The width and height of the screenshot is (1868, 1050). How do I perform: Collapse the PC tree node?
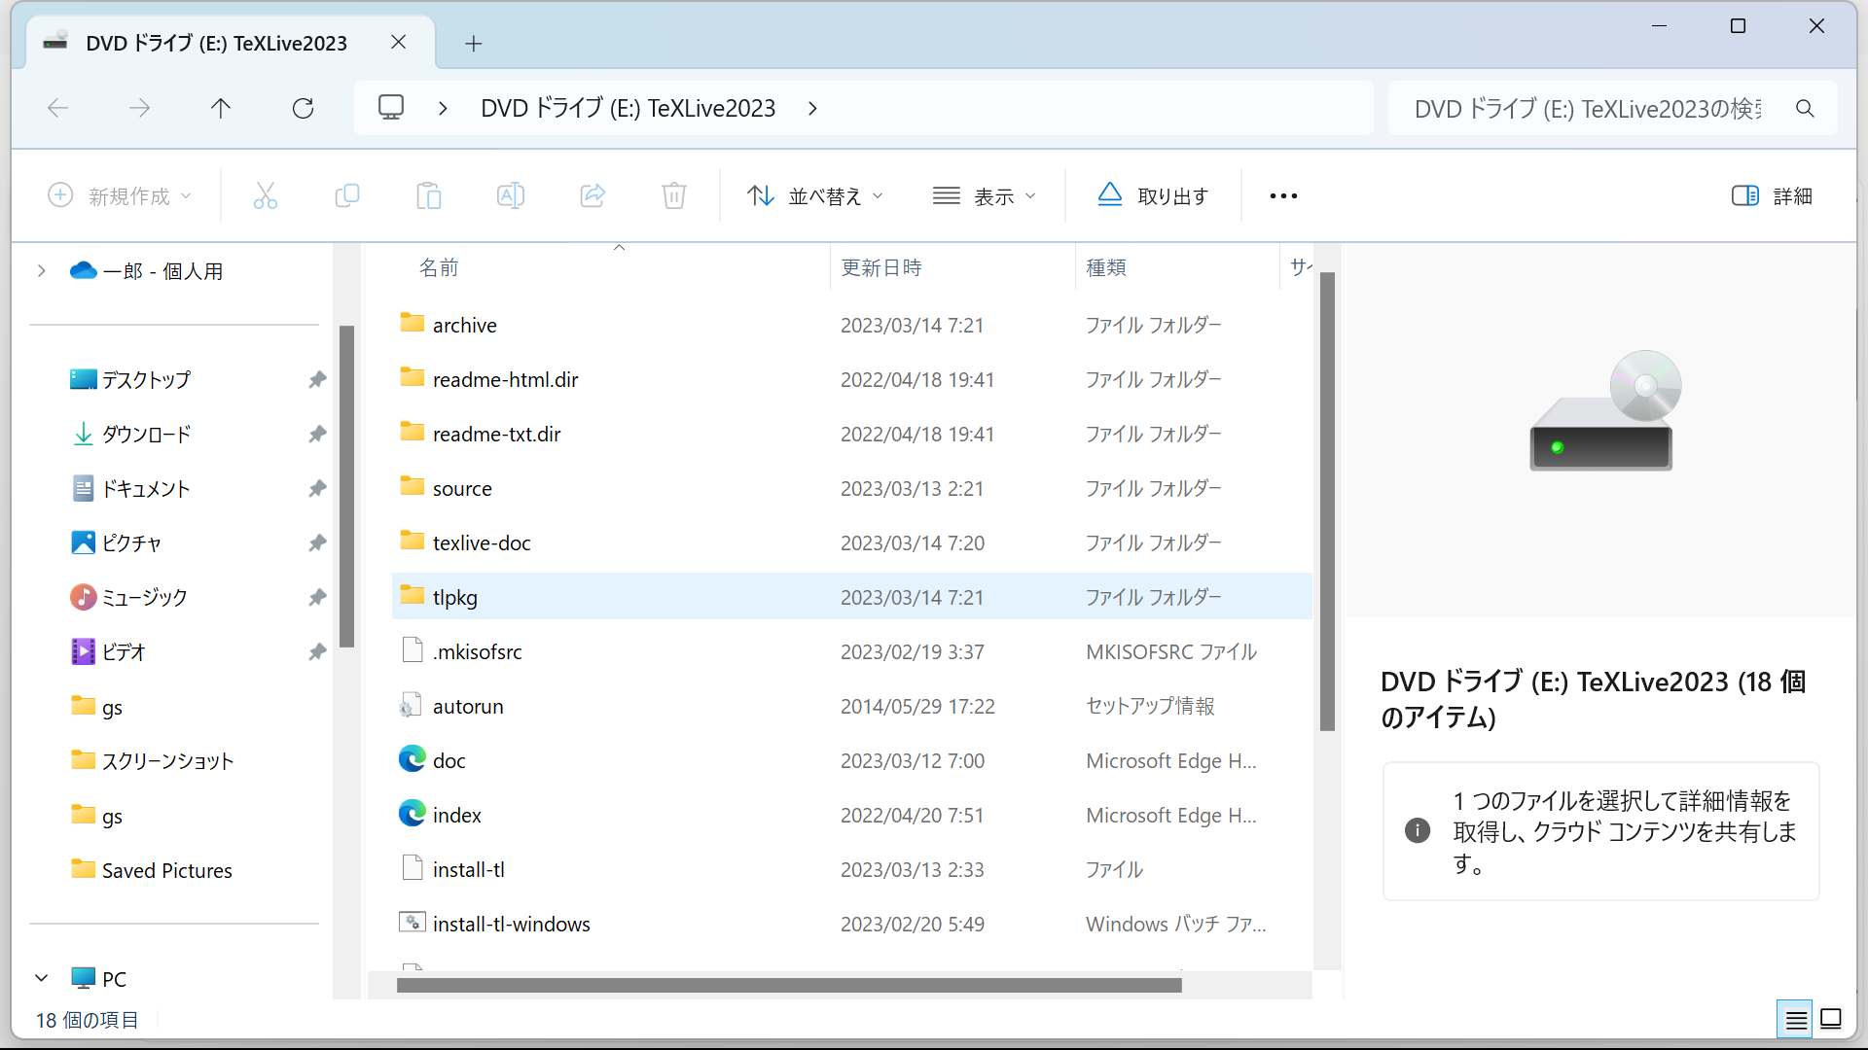click(41, 978)
